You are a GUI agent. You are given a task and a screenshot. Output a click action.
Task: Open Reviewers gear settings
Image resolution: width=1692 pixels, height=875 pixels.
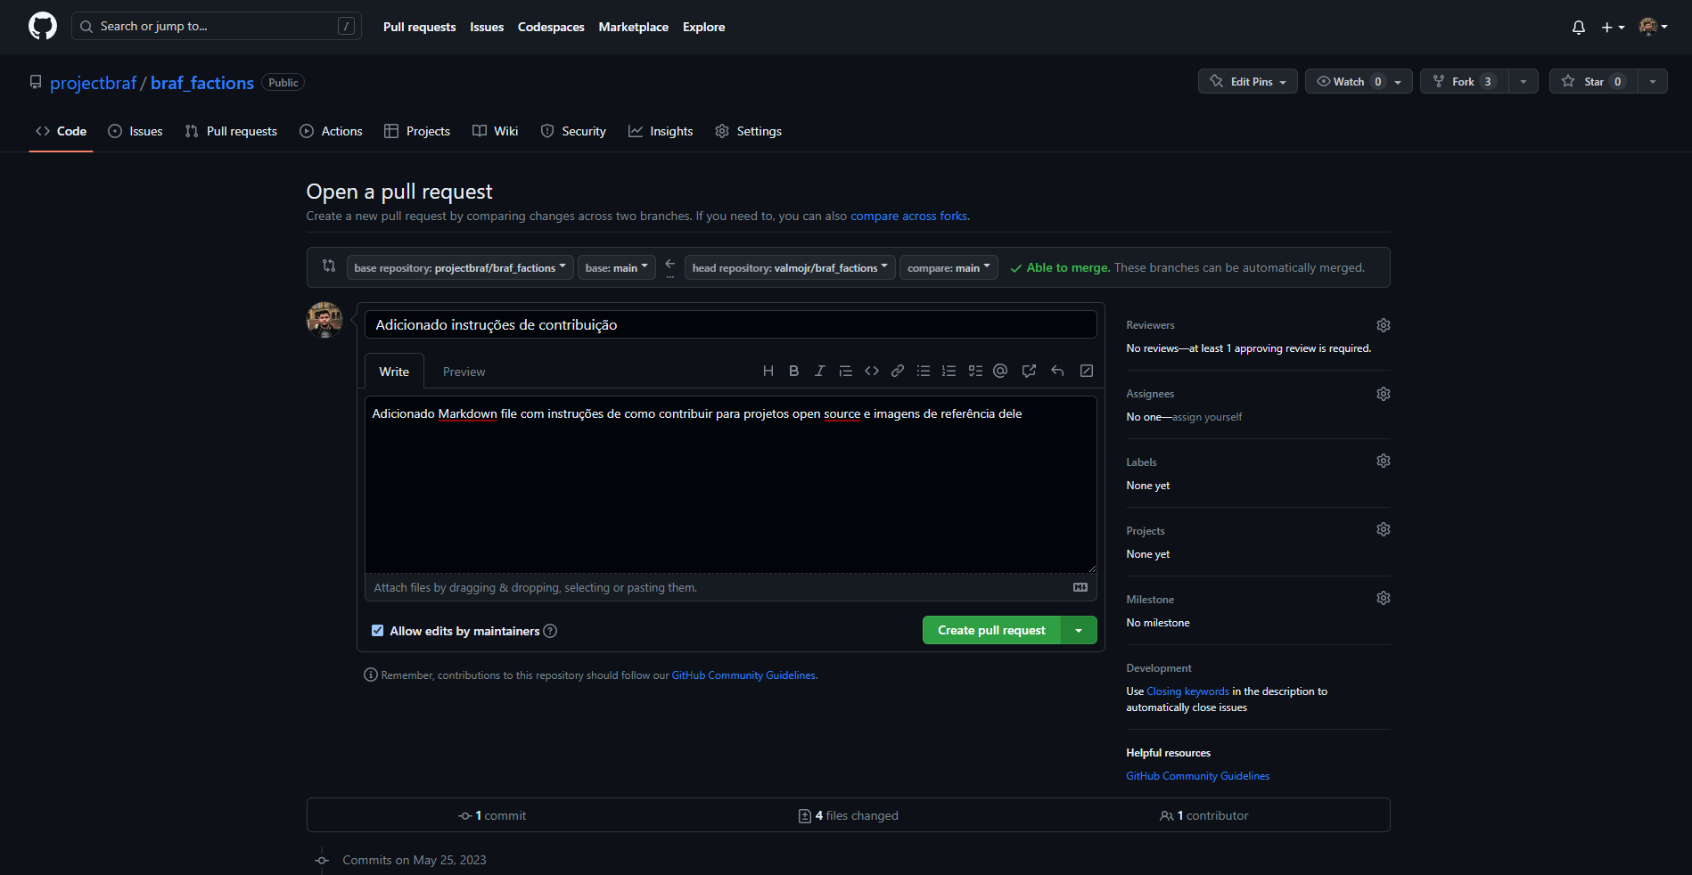(x=1384, y=325)
